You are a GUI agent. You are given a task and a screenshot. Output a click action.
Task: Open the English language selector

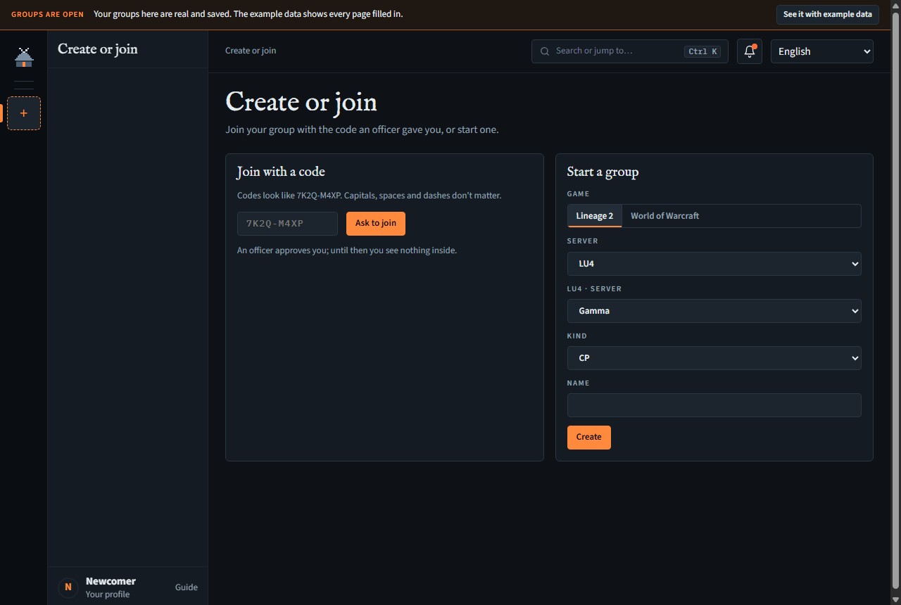(822, 51)
